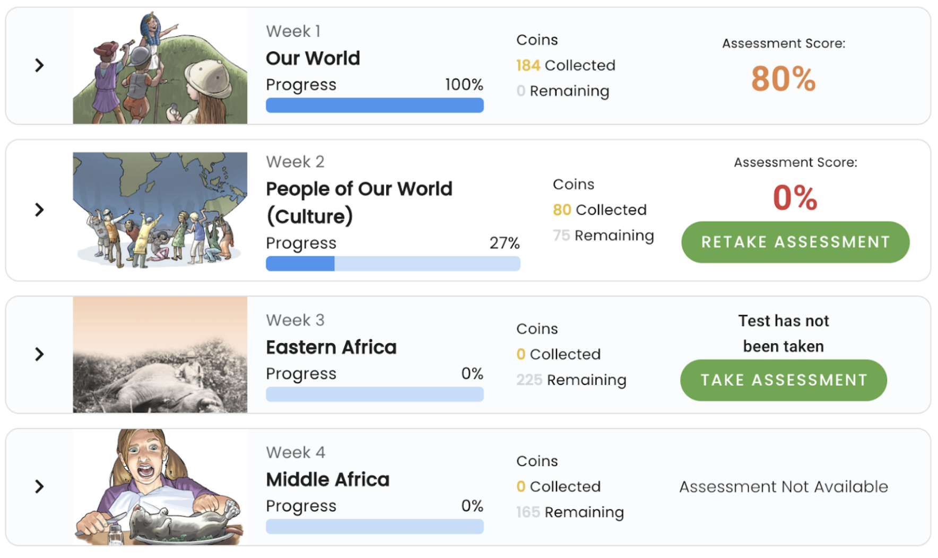938x558 pixels.
Task: Click the Retake Assessment button
Action: (x=795, y=242)
